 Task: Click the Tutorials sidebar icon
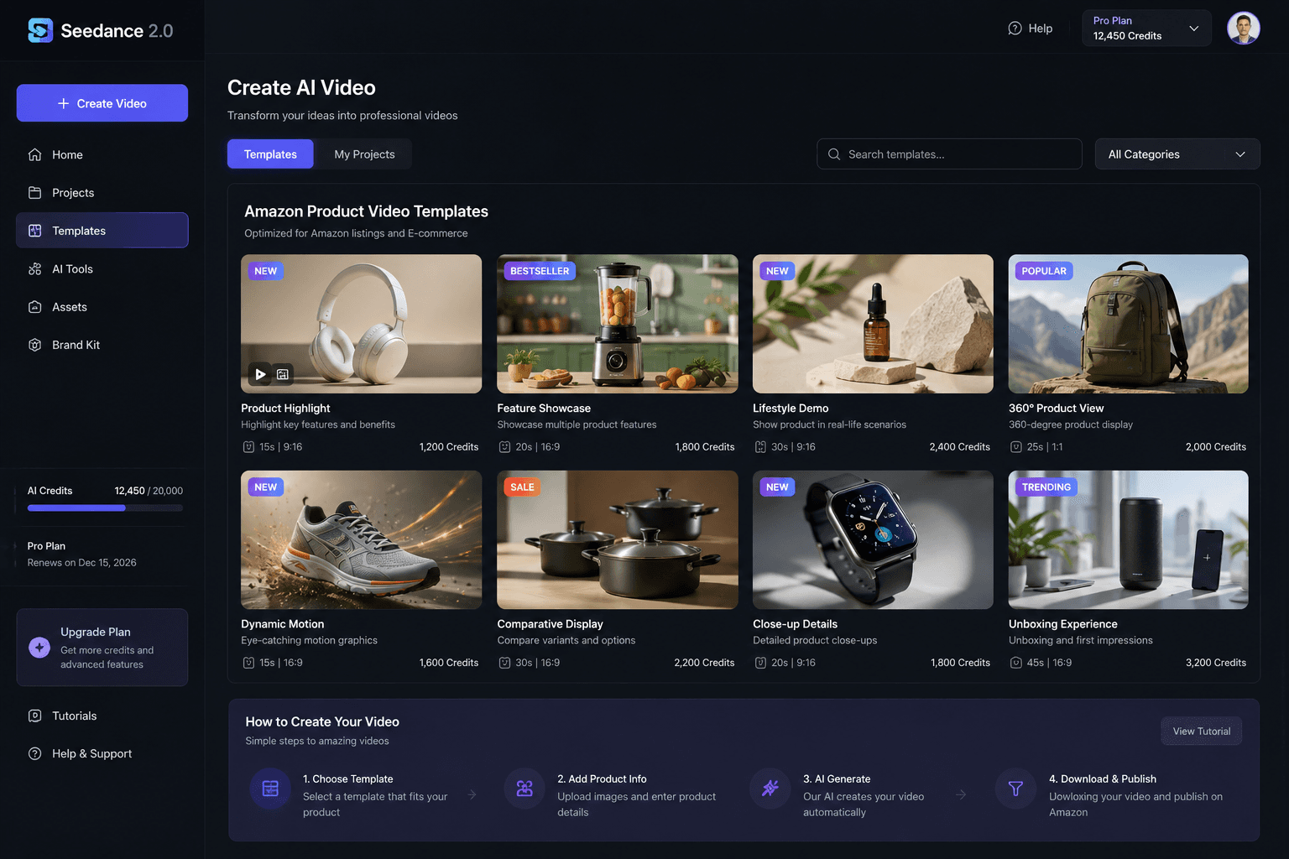coord(34,716)
